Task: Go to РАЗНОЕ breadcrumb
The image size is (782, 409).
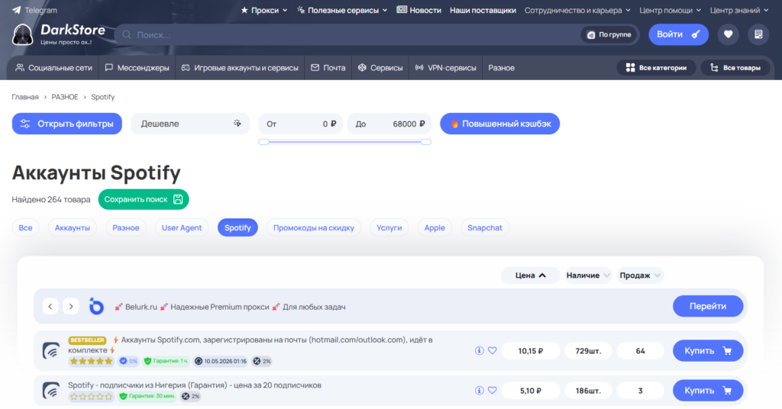Action: pyautogui.click(x=65, y=97)
